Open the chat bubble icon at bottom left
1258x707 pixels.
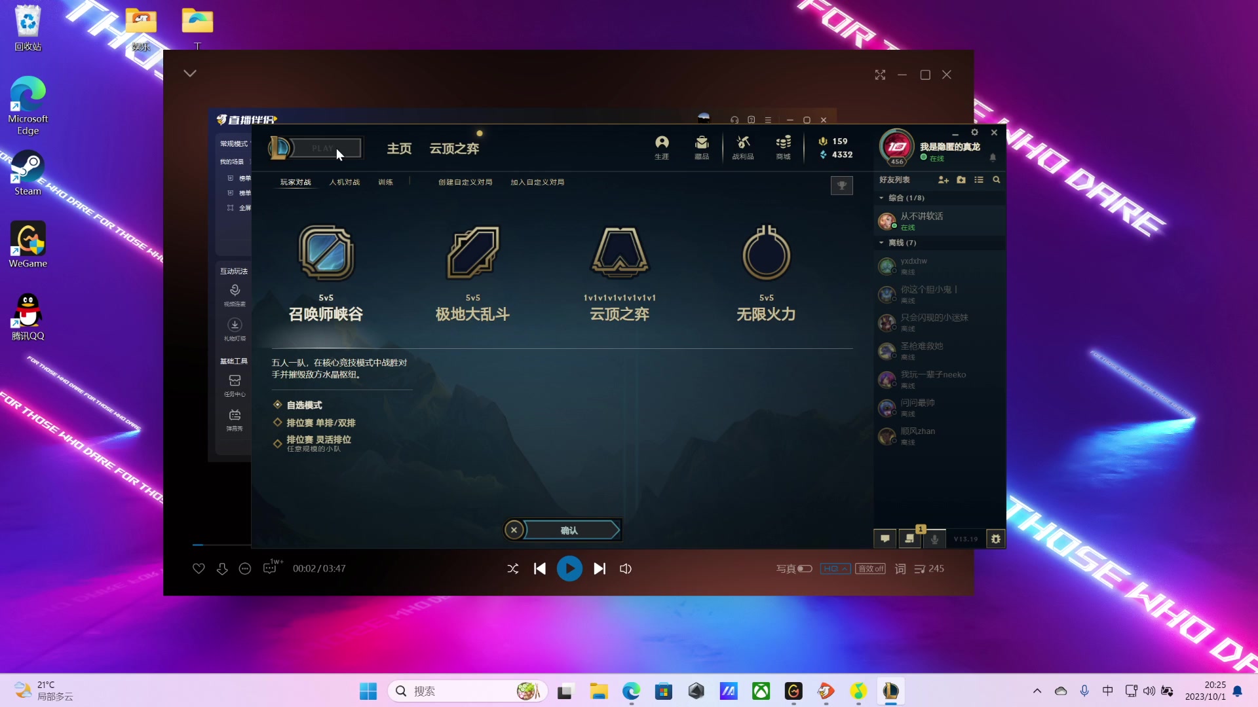pyautogui.click(x=885, y=538)
